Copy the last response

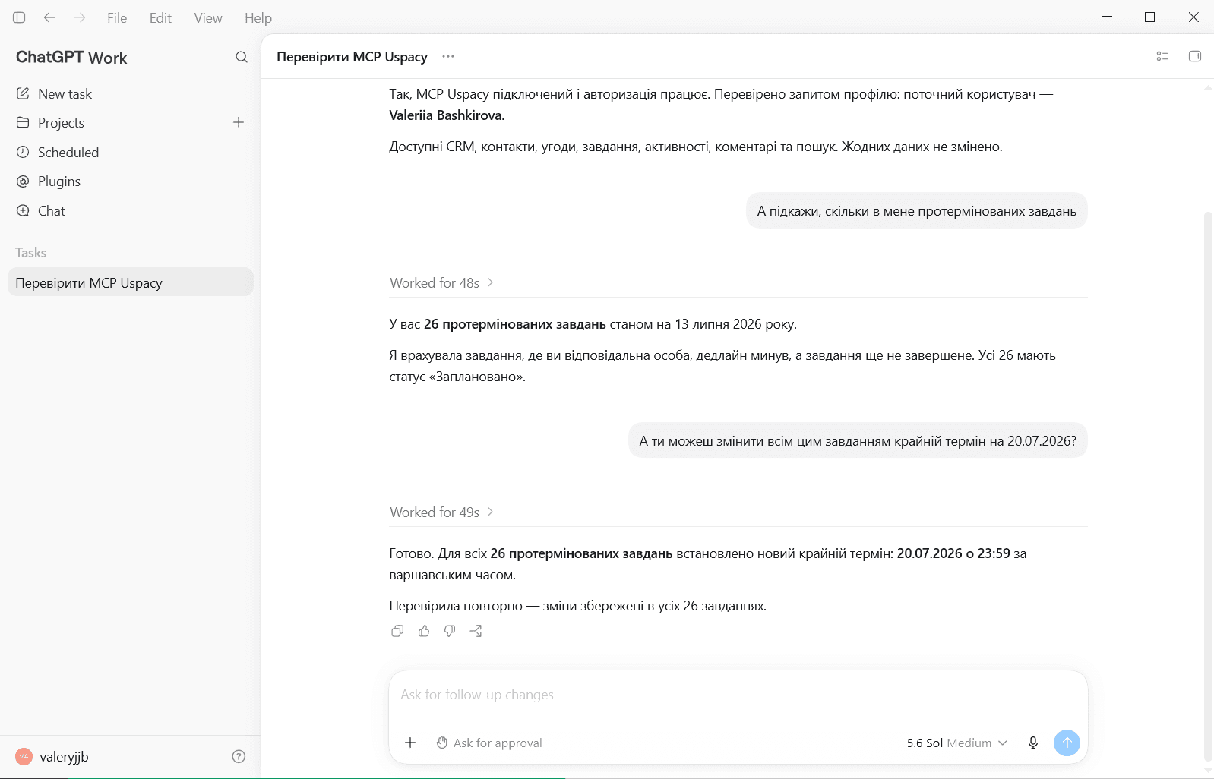[x=397, y=631]
